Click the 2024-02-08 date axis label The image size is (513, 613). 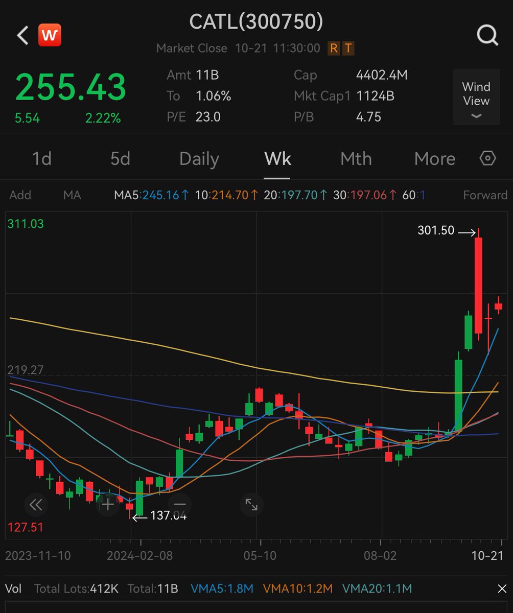click(141, 556)
